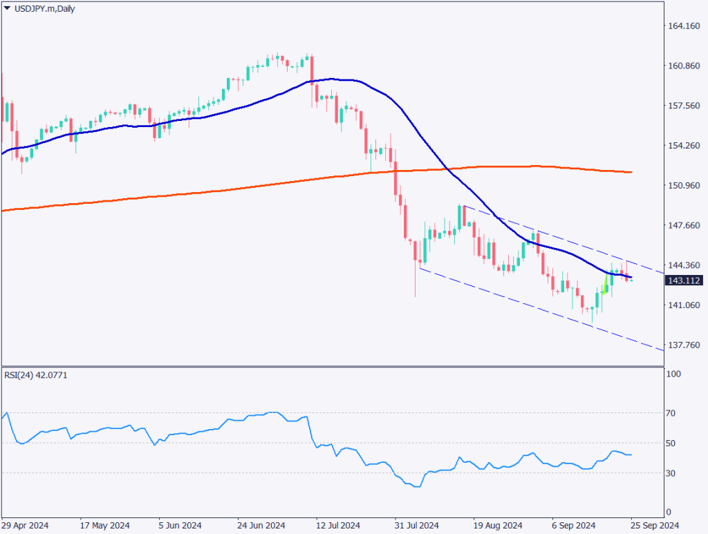Click the current price tag 143.112

point(682,280)
